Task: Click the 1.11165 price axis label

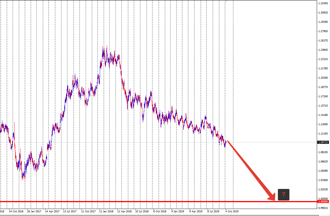Action: (x=323, y=133)
